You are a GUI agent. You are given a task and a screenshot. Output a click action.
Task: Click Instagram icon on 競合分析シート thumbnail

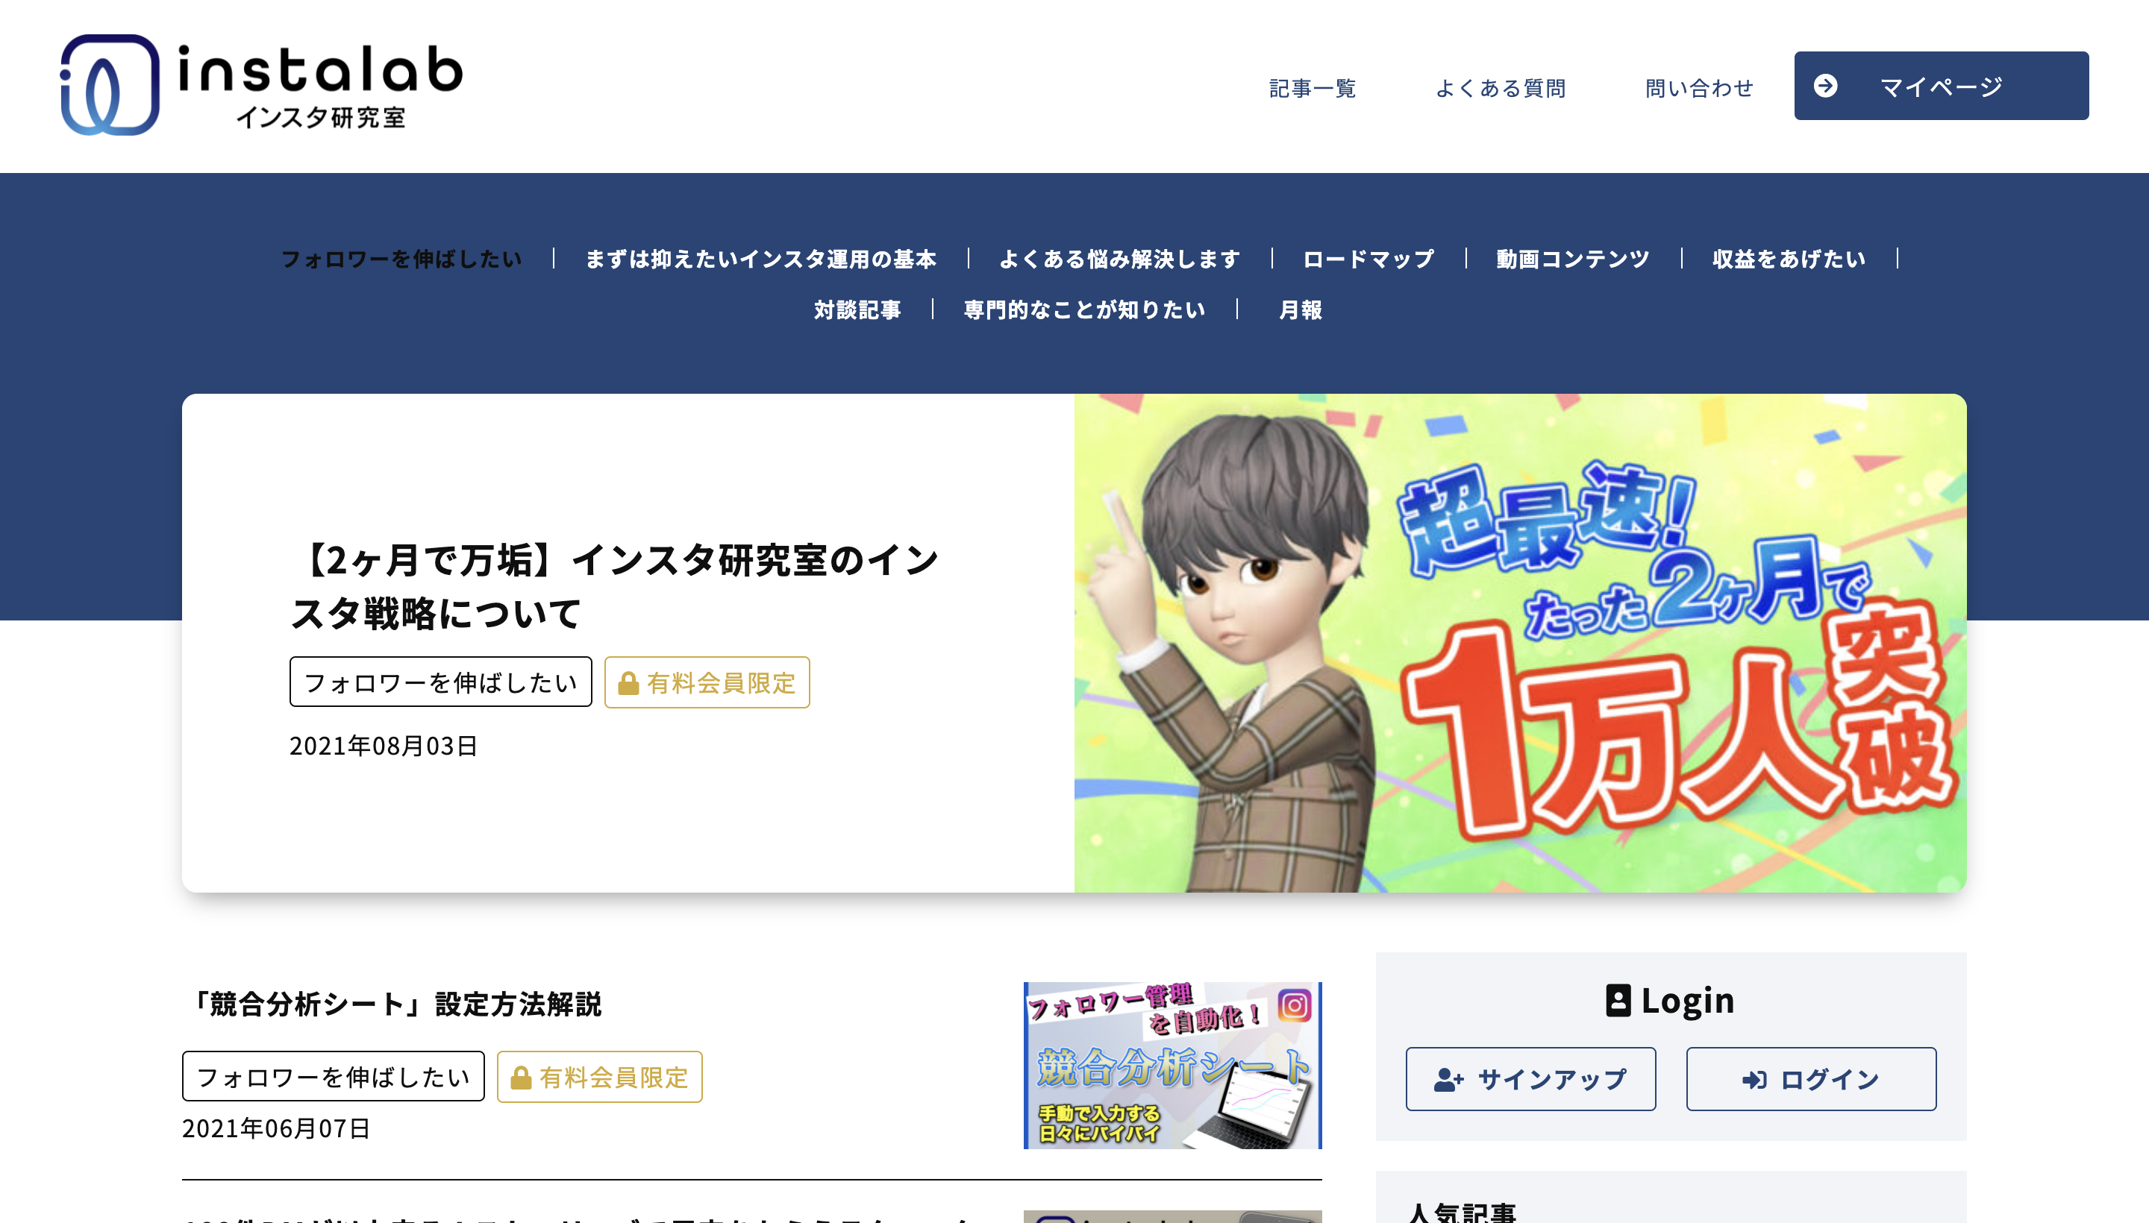(1295, 1005)
